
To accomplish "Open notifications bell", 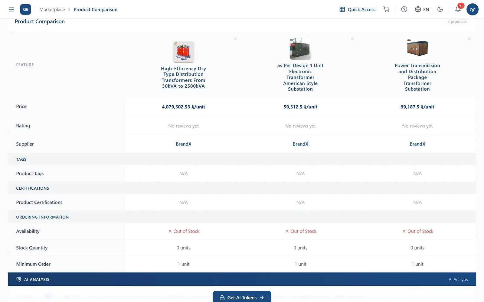I will click(x=458, y=9).
